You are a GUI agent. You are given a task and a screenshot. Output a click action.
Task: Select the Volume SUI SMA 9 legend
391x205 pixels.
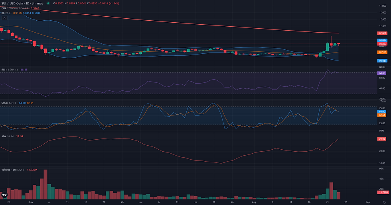pyautogui.click(x=19, y=170)
